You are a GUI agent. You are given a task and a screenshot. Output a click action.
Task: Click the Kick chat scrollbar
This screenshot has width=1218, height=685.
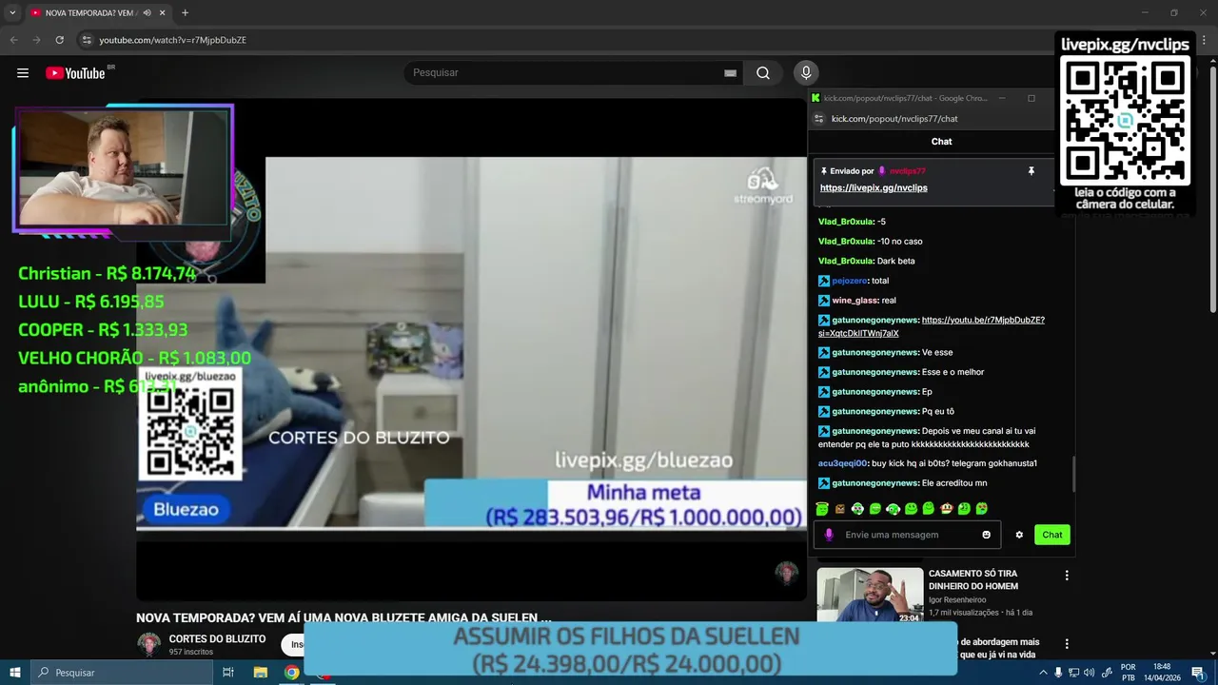[1074, 474]
